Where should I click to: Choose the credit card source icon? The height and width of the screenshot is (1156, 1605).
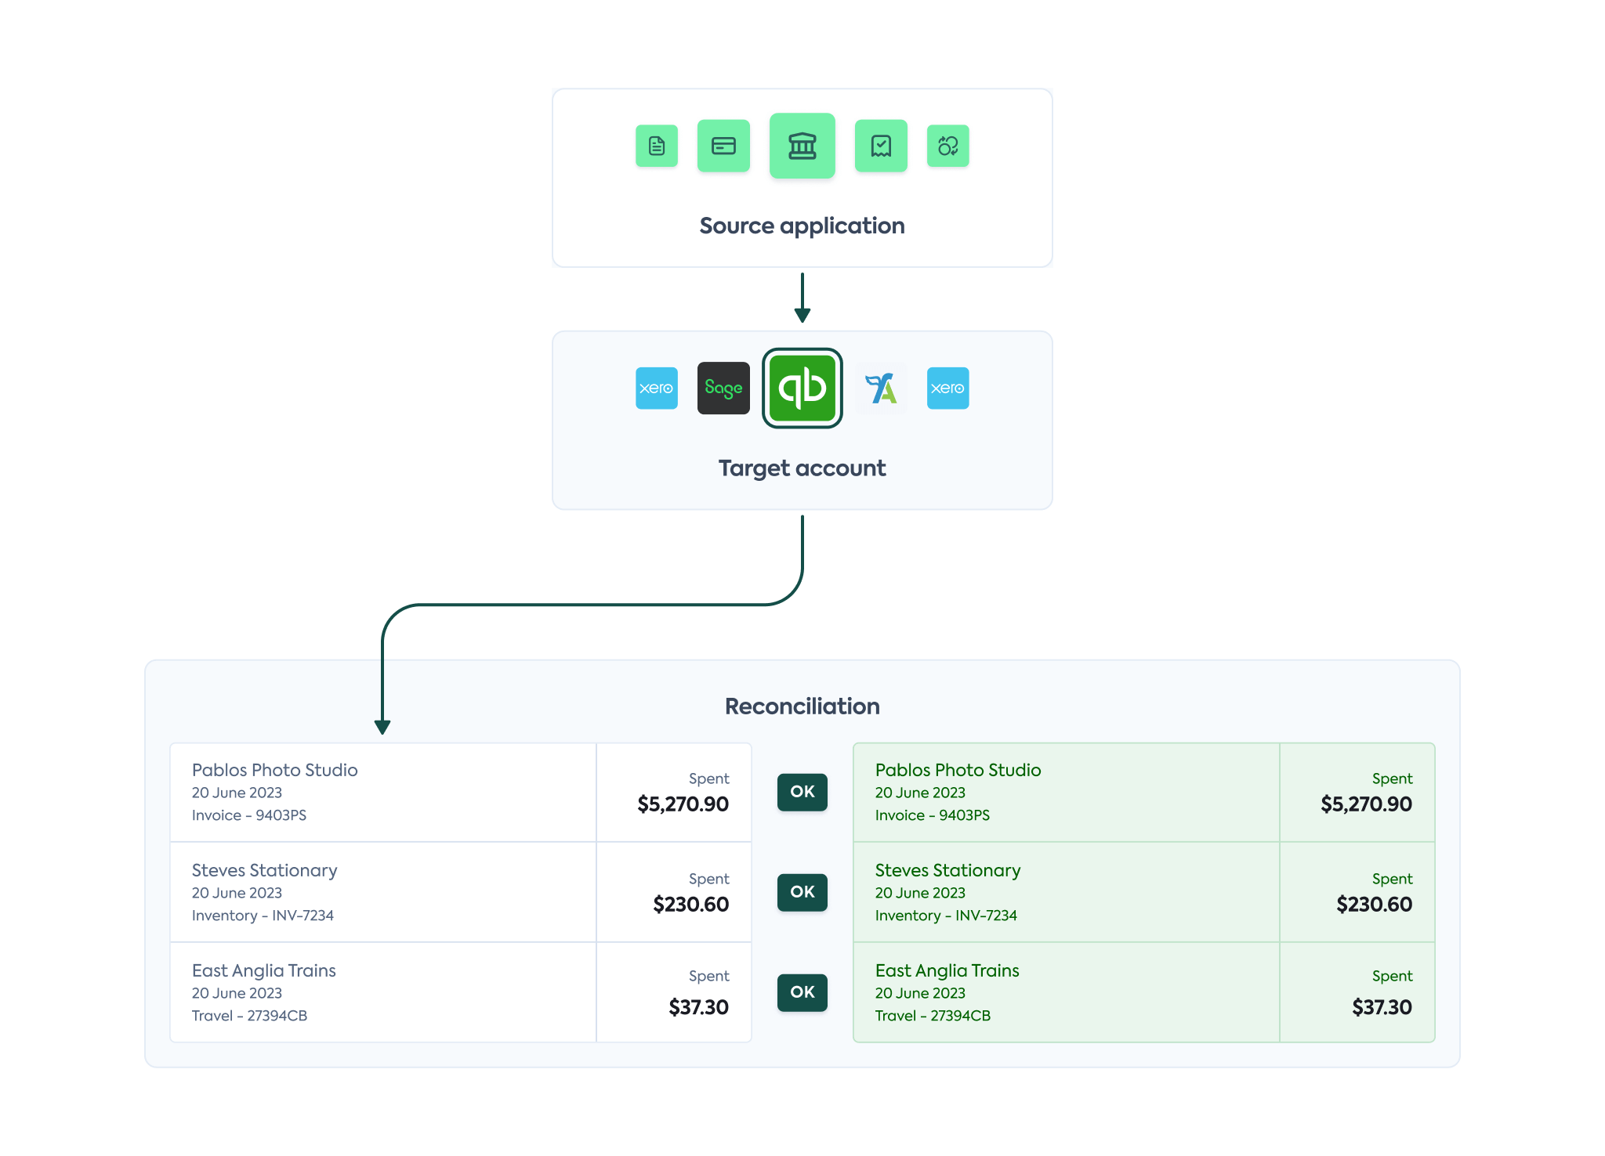click(x=723, y=146)
